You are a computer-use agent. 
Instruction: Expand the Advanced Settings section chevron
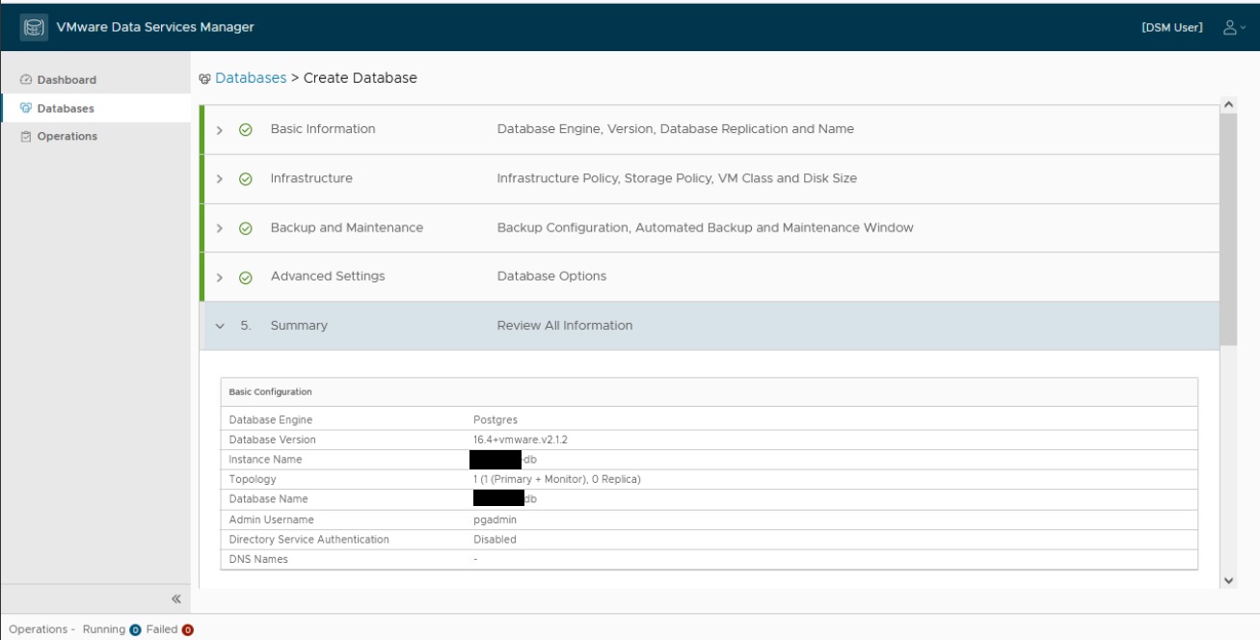coord(220,278)
